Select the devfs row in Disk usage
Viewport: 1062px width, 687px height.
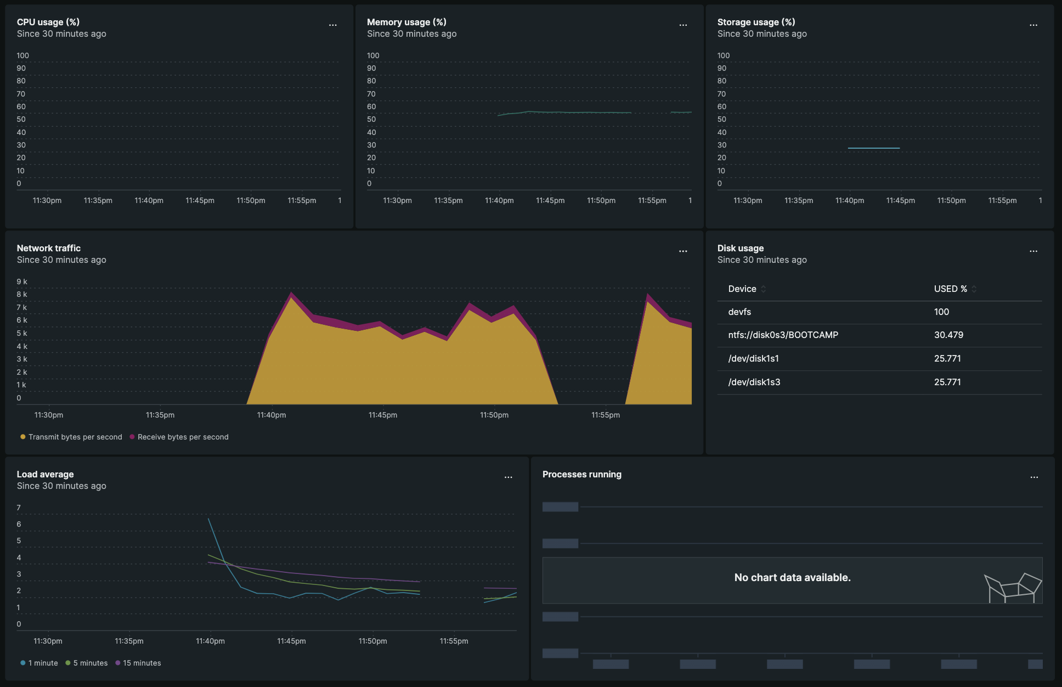click(879, 312)
